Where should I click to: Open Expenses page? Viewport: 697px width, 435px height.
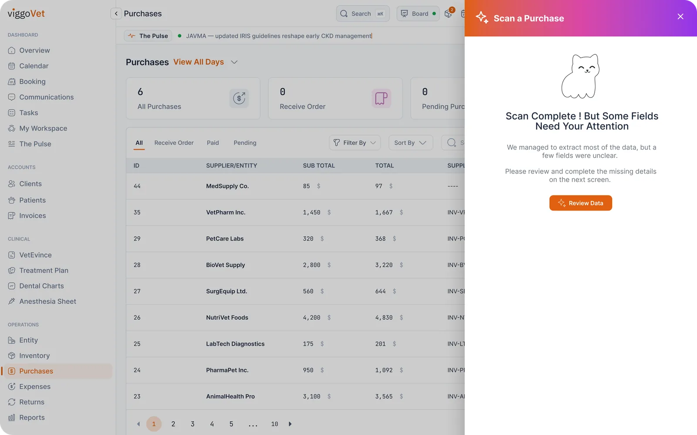click(29, 387)
